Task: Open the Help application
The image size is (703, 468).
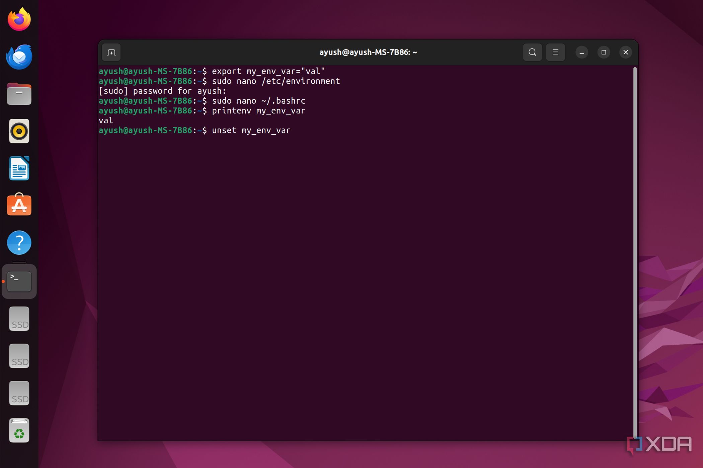Action: [19, 242]
